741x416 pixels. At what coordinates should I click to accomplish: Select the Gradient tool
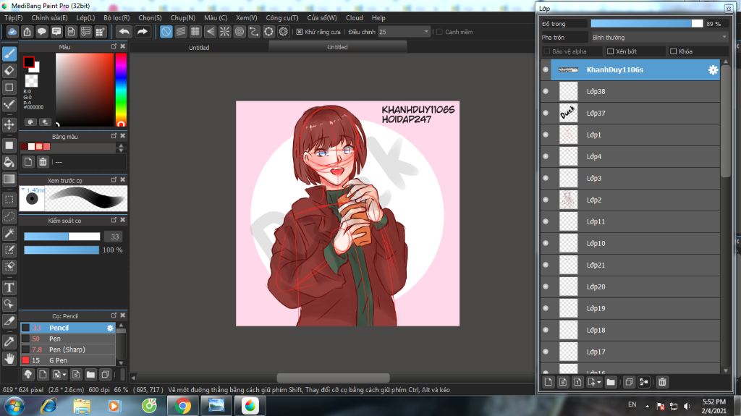tap(9, 179)
